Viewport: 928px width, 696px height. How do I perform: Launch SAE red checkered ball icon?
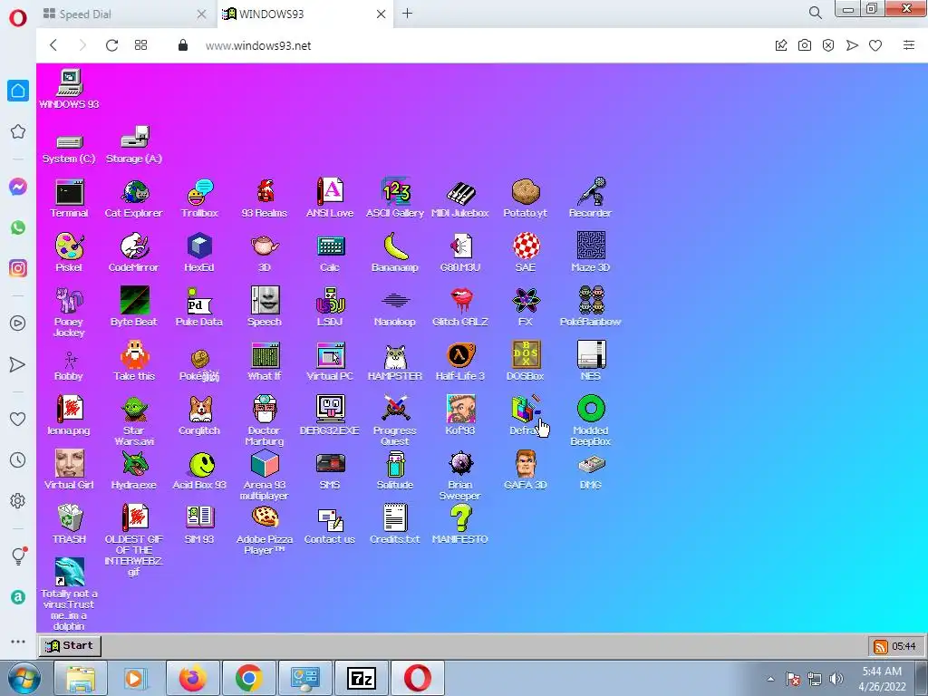tap(526, 254)
